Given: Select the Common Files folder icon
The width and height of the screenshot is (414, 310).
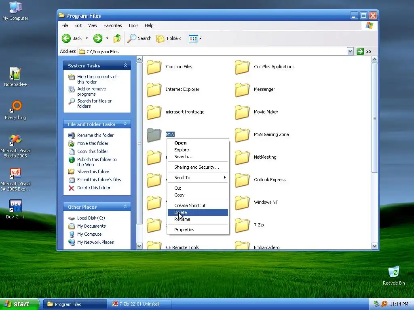Looking at the screenshot, I should 154,67.
